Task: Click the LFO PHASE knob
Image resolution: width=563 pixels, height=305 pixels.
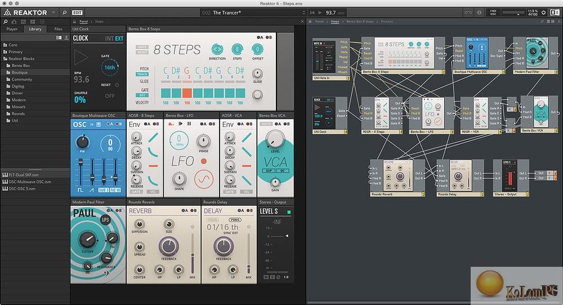Action: tap(203, 141)
